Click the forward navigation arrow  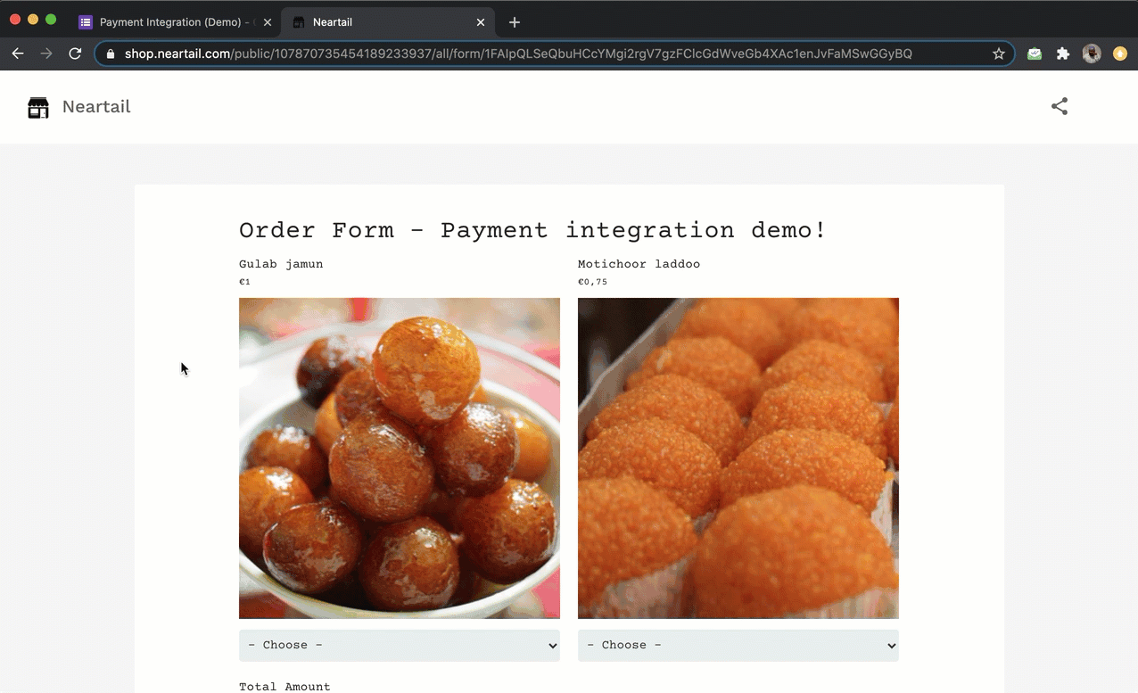click(x=46, y=54)
